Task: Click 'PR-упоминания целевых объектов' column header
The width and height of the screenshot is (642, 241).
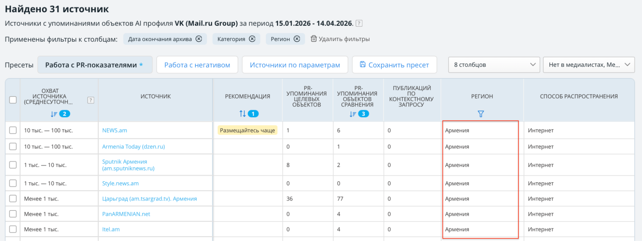Action: click(x=307, y=96)
